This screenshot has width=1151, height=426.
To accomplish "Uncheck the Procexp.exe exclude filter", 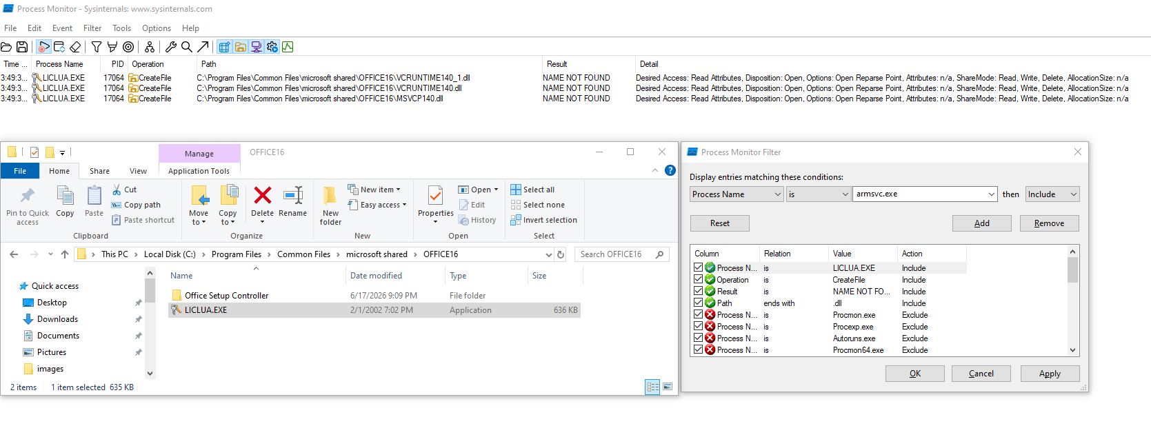I will [698, 326].
